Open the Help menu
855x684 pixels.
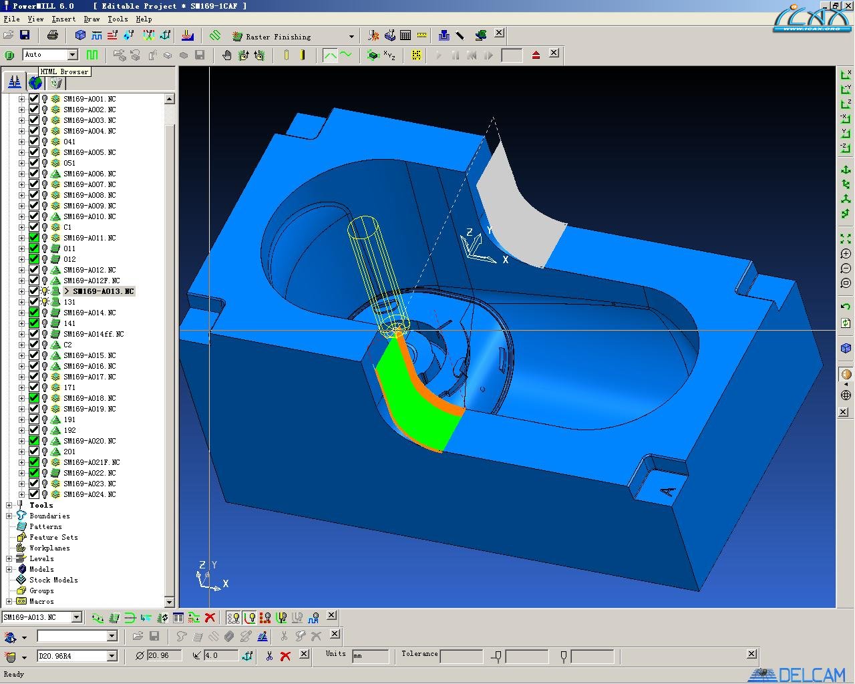coord(144,19)
